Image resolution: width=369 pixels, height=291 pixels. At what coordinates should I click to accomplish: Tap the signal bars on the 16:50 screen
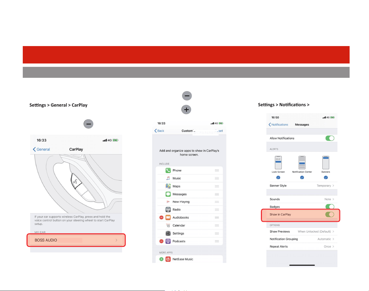click(x=324, y=117)
